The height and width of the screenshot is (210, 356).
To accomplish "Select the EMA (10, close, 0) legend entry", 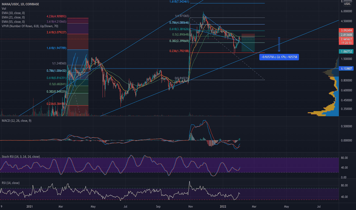I will coord(13,13).
